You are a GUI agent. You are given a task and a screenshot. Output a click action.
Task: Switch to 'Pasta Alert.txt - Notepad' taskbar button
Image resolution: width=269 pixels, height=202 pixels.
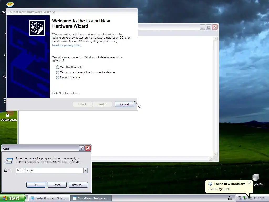pos(49,198)
